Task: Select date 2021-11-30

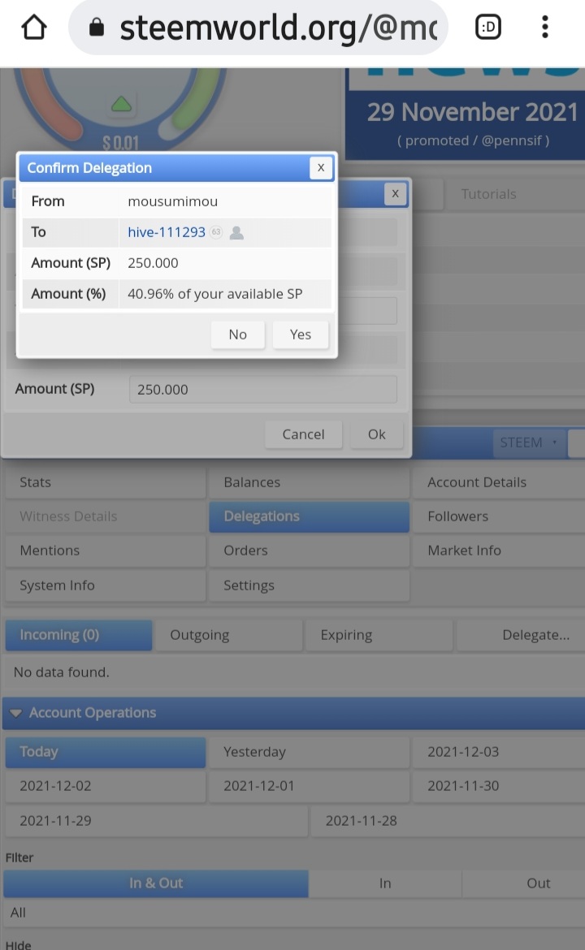Action: click(x=499, y=786)
